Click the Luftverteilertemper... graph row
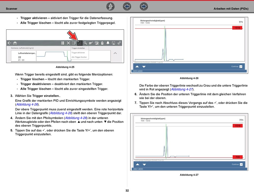The height and width of the screenshot is (196, 254). (x=61, y=56)
